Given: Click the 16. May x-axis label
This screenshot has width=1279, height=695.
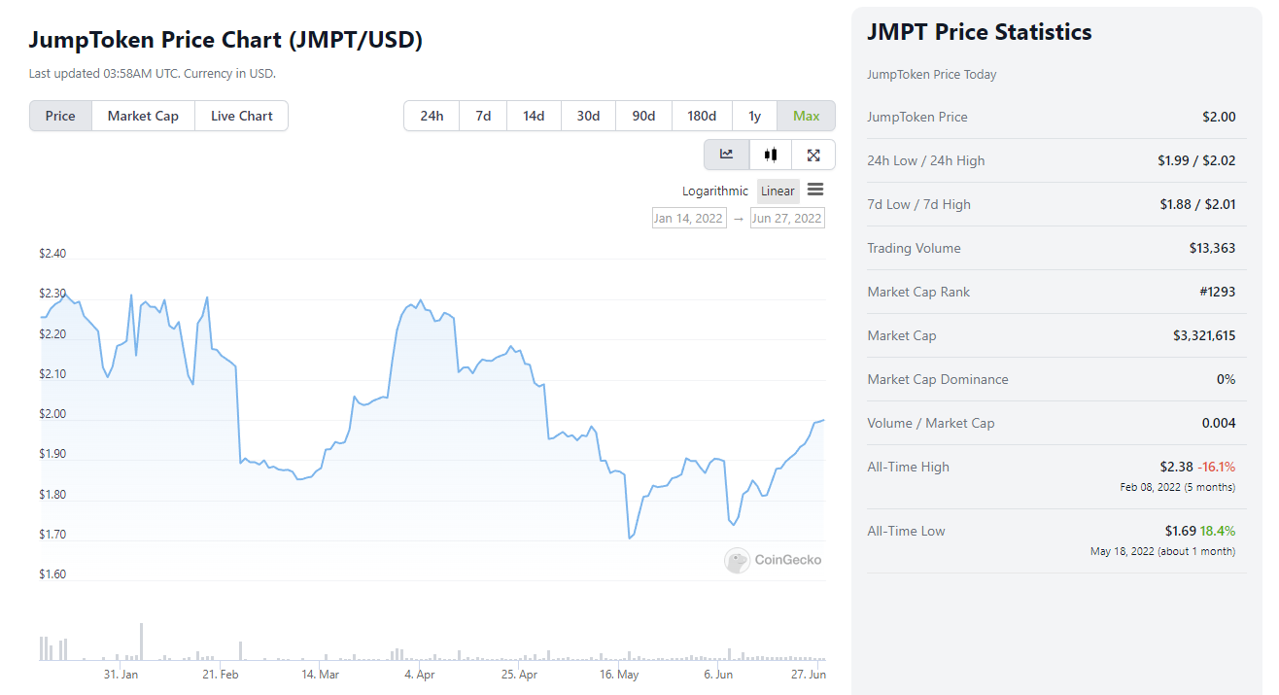Looking at the screenshot, I should tap(619, 675).
